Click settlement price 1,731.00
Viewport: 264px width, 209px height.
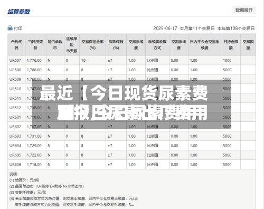pos(34,136)
